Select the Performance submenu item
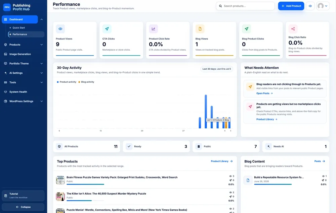The height and width of the screenshot is (213, 336). [x=26, y=34]
